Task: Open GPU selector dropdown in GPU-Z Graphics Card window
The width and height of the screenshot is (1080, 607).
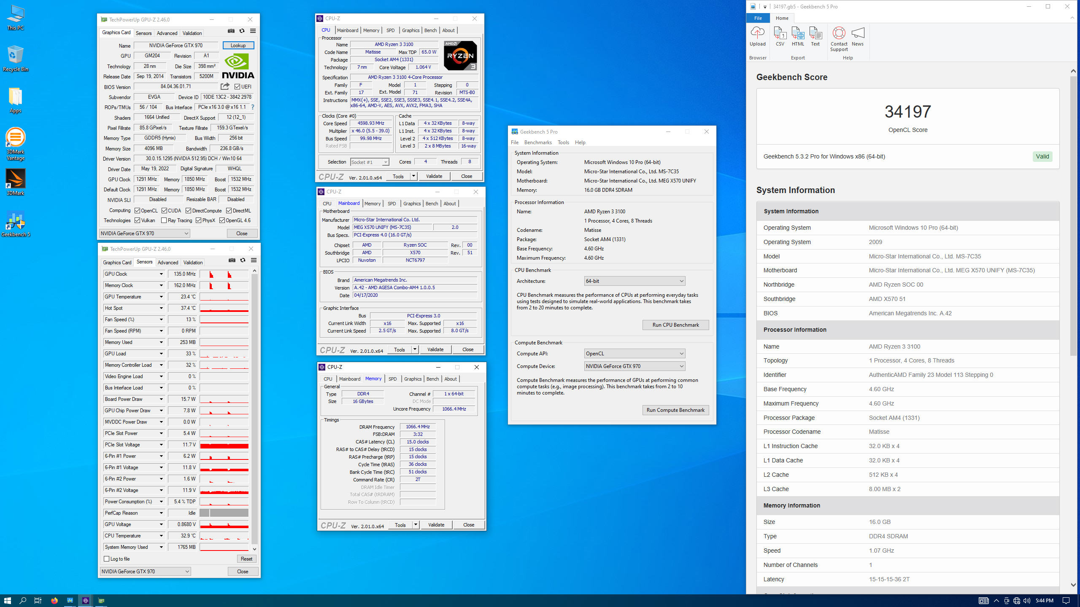Action: pos(145,234)
